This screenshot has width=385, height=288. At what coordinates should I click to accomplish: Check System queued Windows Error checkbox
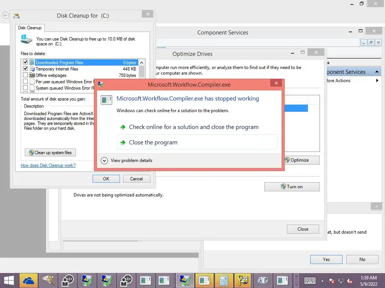tap(25, 88)
